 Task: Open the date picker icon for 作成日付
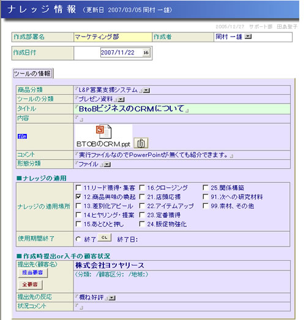point(146,53)
